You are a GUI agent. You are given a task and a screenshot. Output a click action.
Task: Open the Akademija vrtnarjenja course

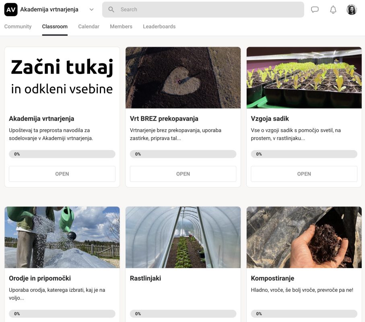coord(62,174)
